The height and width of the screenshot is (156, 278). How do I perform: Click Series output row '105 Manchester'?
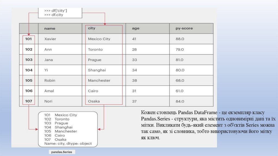[61, 131]
